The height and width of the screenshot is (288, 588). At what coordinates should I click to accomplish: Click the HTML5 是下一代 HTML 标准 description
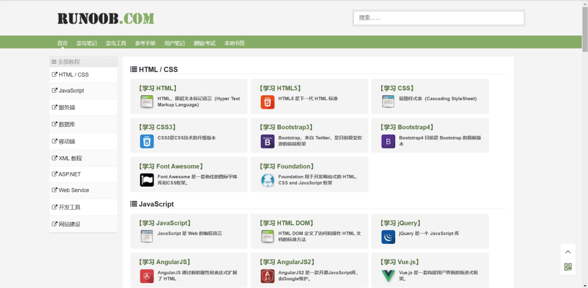tap(308, 99)
